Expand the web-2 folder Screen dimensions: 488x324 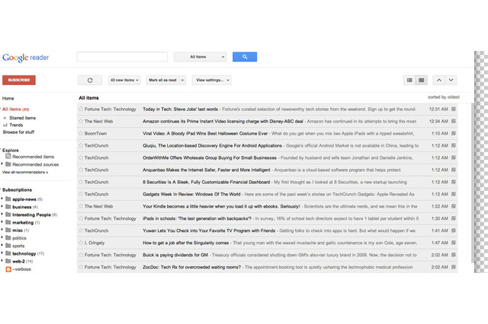pos(2,261)
